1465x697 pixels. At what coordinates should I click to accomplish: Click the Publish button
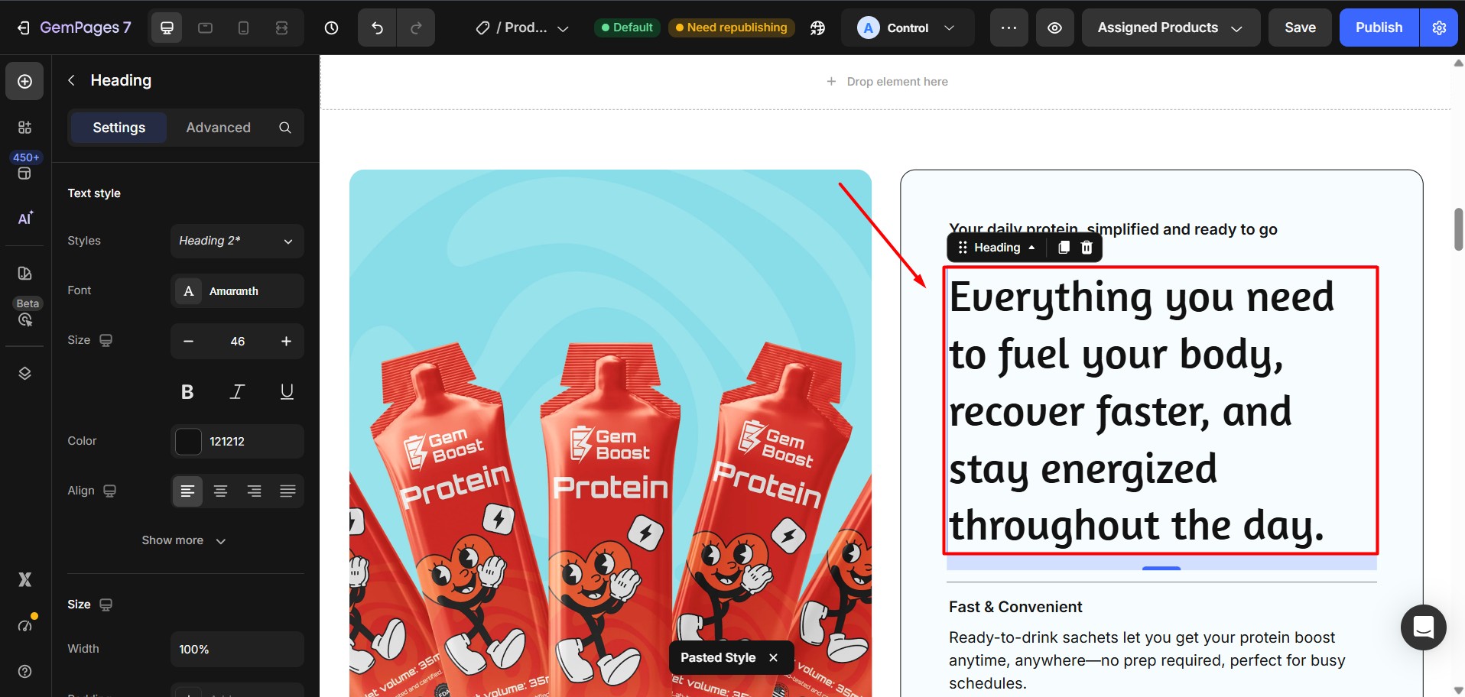pyautogui.click(x=1379, y=28)
